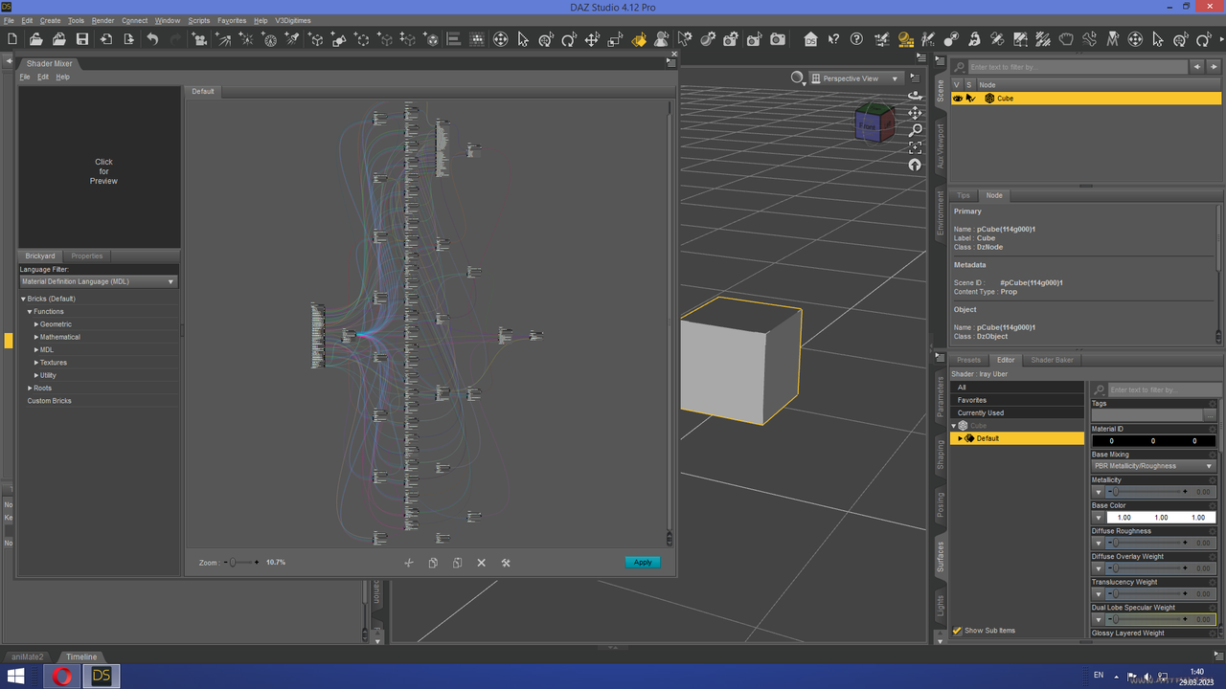1226x689 pixels.
Task: Click the Scene filter text field
Action: pyautogui.click(x=1076, y=67)
